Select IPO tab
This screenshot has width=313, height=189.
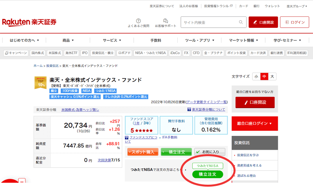[x=85, y=53]
